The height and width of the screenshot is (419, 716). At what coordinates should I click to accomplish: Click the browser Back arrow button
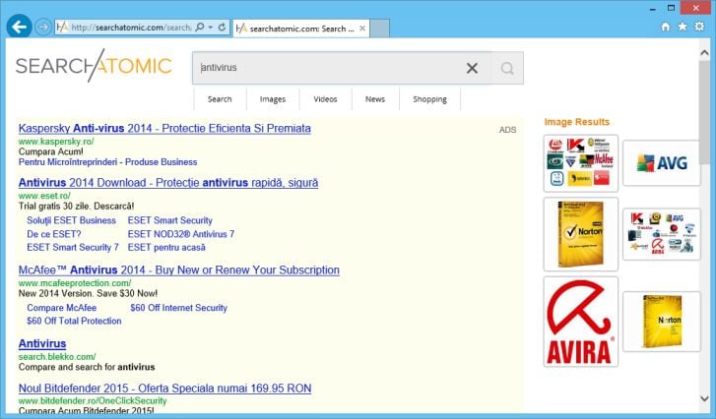(x=19, y=27)
